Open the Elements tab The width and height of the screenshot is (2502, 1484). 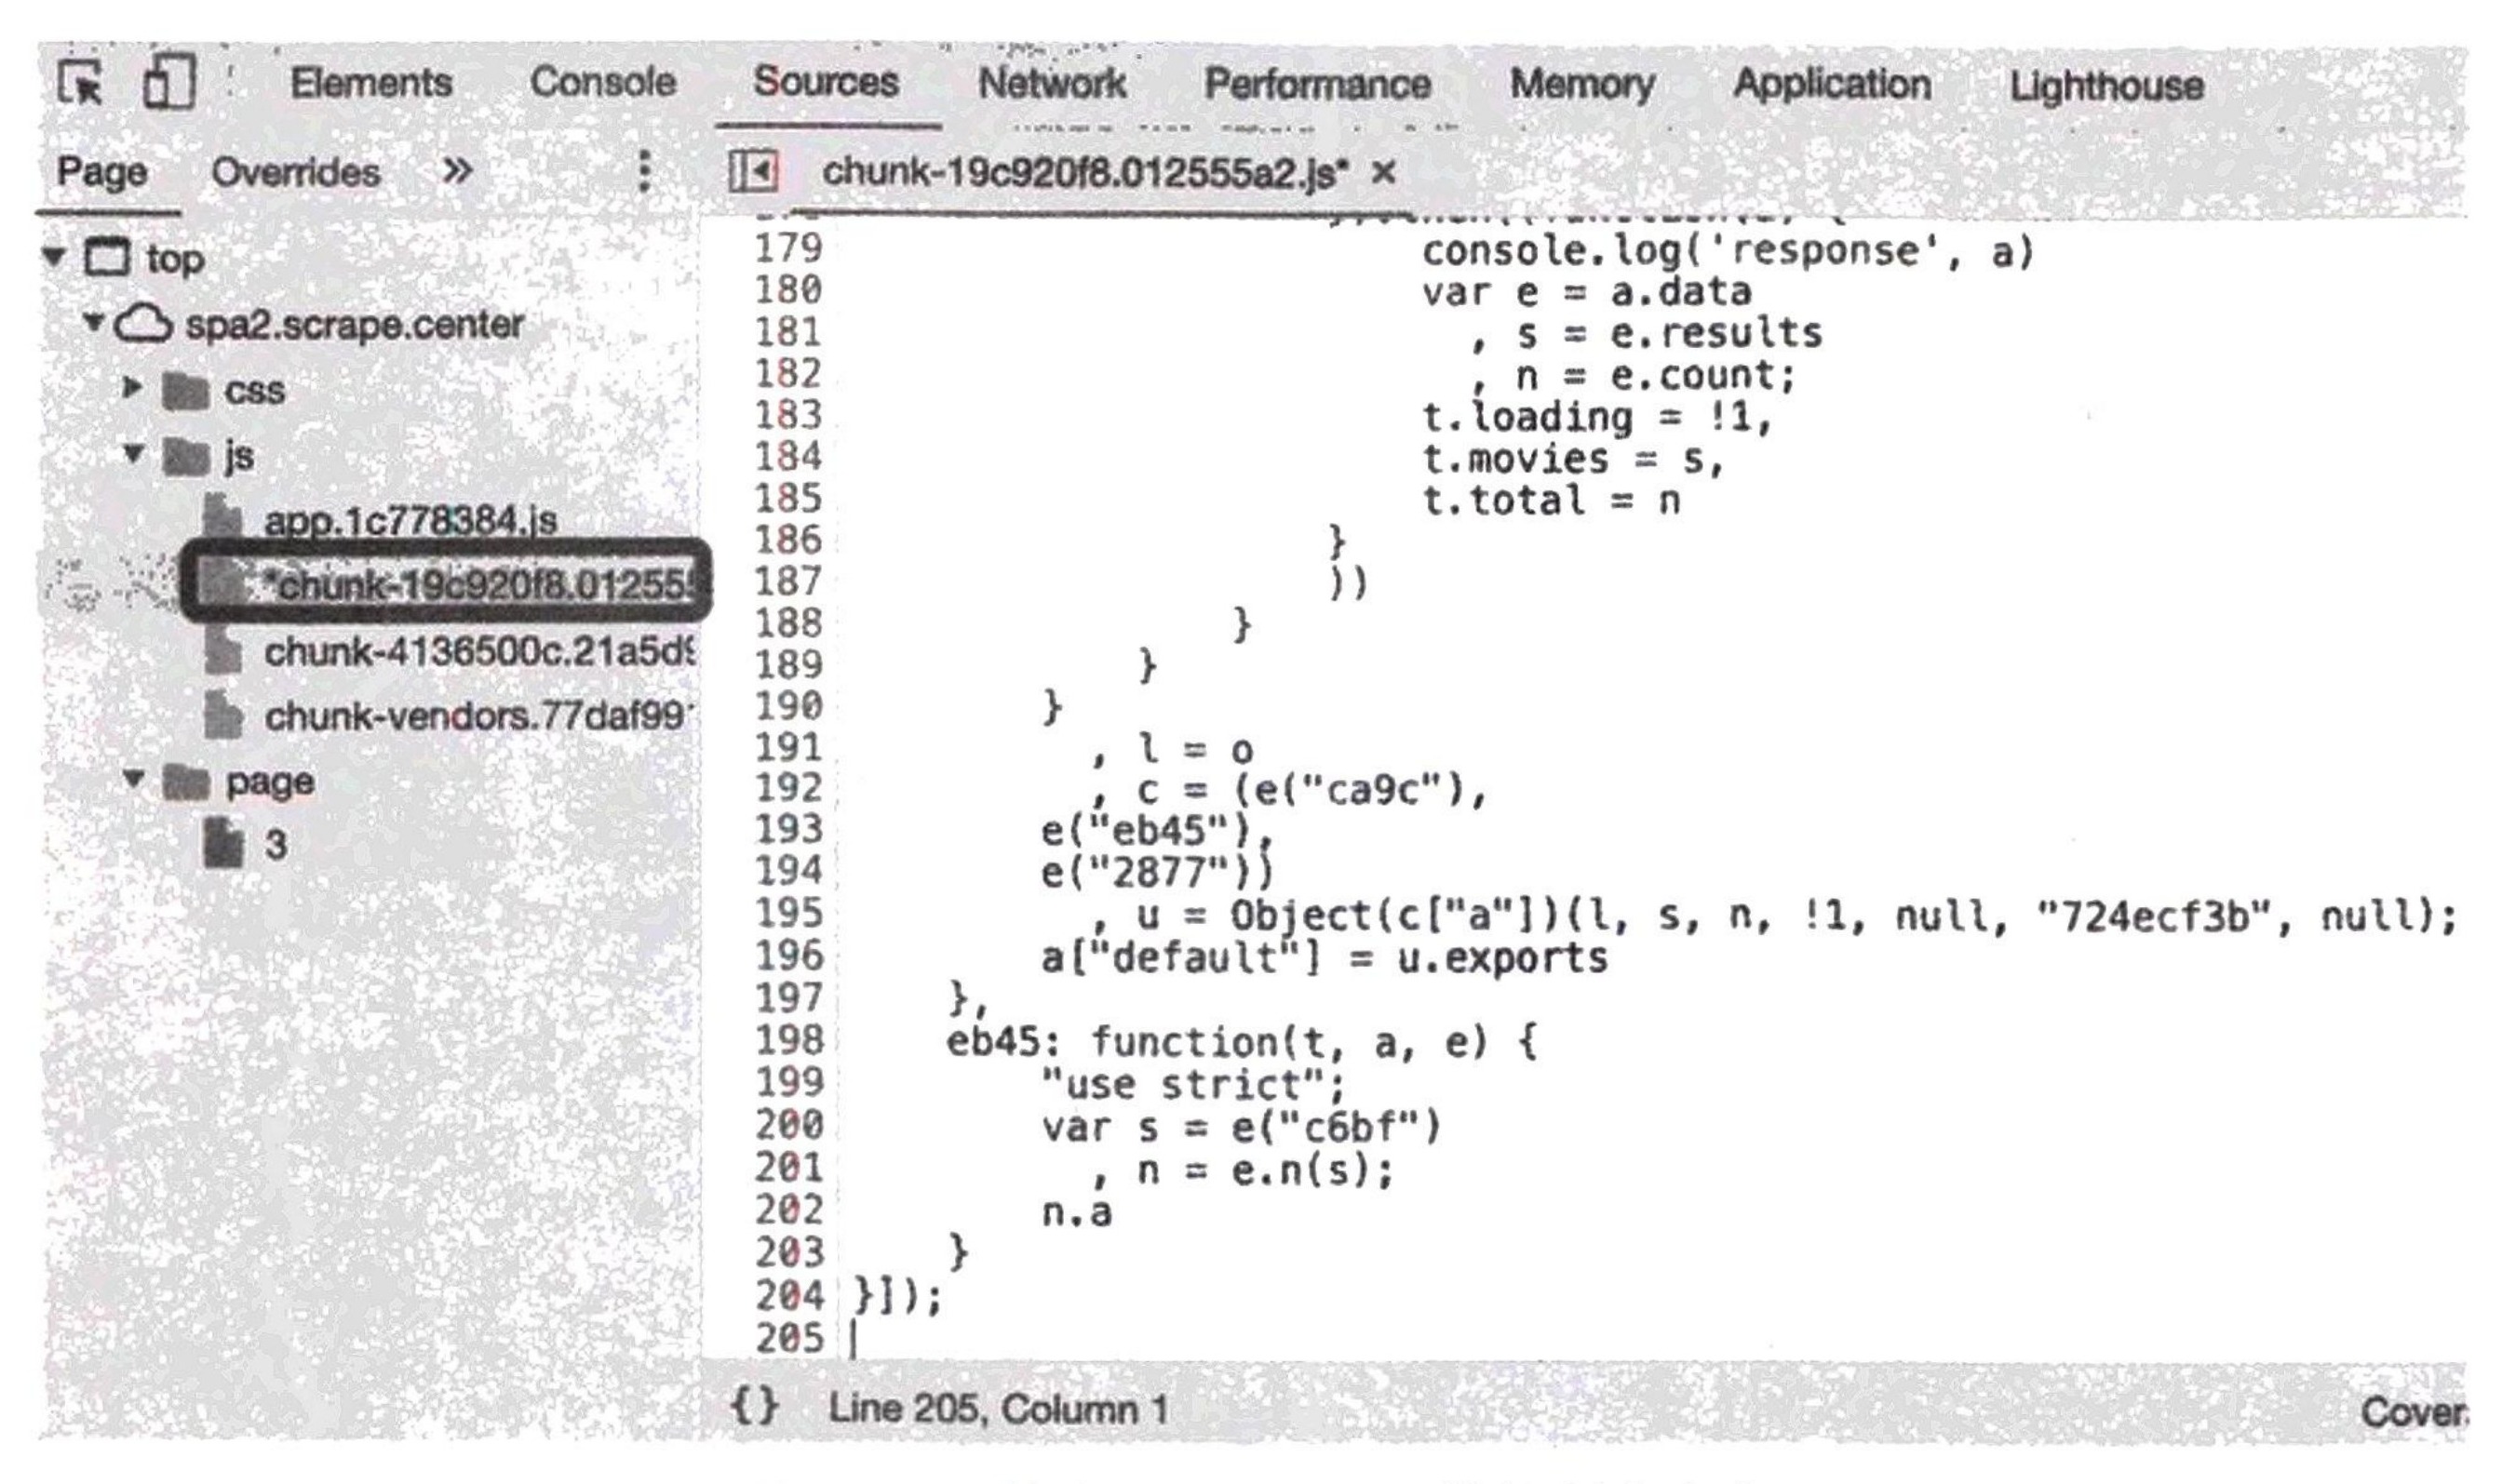pos(371,83)
